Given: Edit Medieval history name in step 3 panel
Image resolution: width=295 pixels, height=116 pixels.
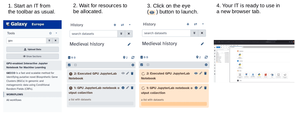Looking at the screenshot, I should [x=202, y=44].
